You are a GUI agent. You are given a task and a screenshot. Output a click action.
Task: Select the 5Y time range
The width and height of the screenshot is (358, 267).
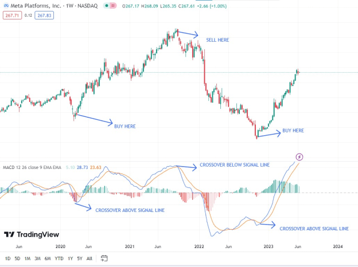click(80, 258)
